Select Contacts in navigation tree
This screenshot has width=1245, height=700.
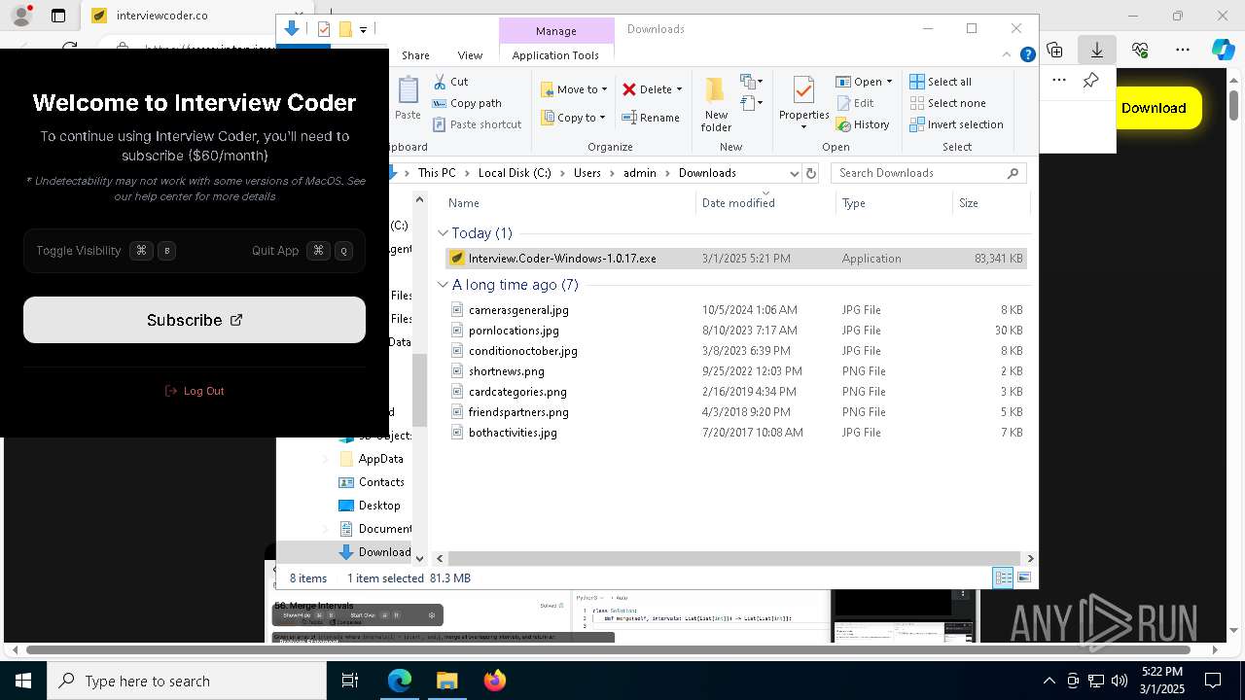point(381,482)
